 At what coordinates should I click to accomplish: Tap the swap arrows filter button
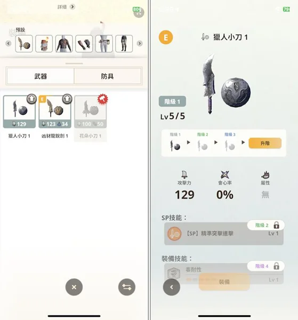(x=127, y=287)
